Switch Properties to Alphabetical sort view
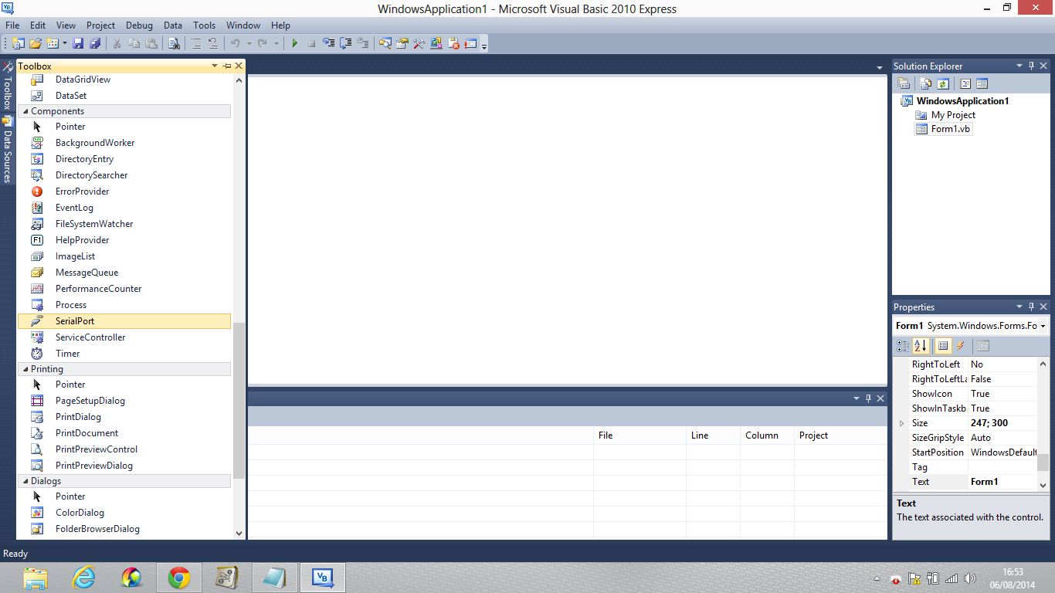Image resolution: width=1055 pixels, height=593 pixels. point(921,346)
